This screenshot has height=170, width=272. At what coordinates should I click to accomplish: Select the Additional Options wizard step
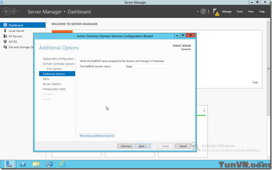point(57,74)
